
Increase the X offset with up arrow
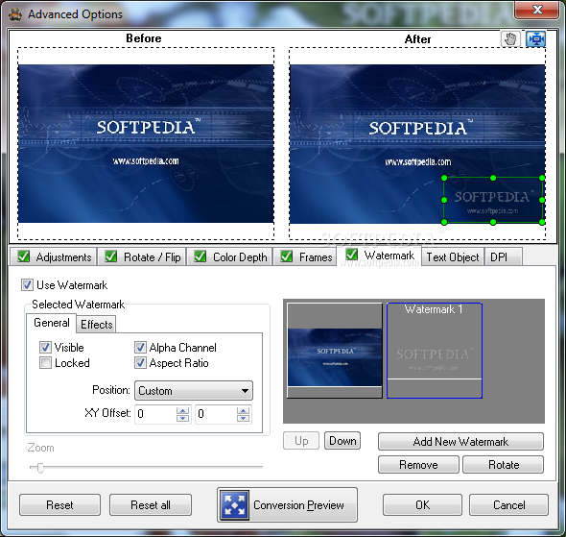click(x=182, y=410)
